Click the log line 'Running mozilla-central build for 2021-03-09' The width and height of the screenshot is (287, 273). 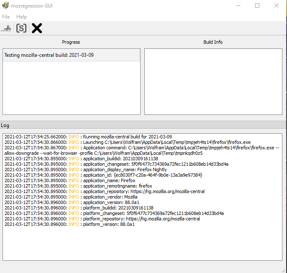point(88,137)
